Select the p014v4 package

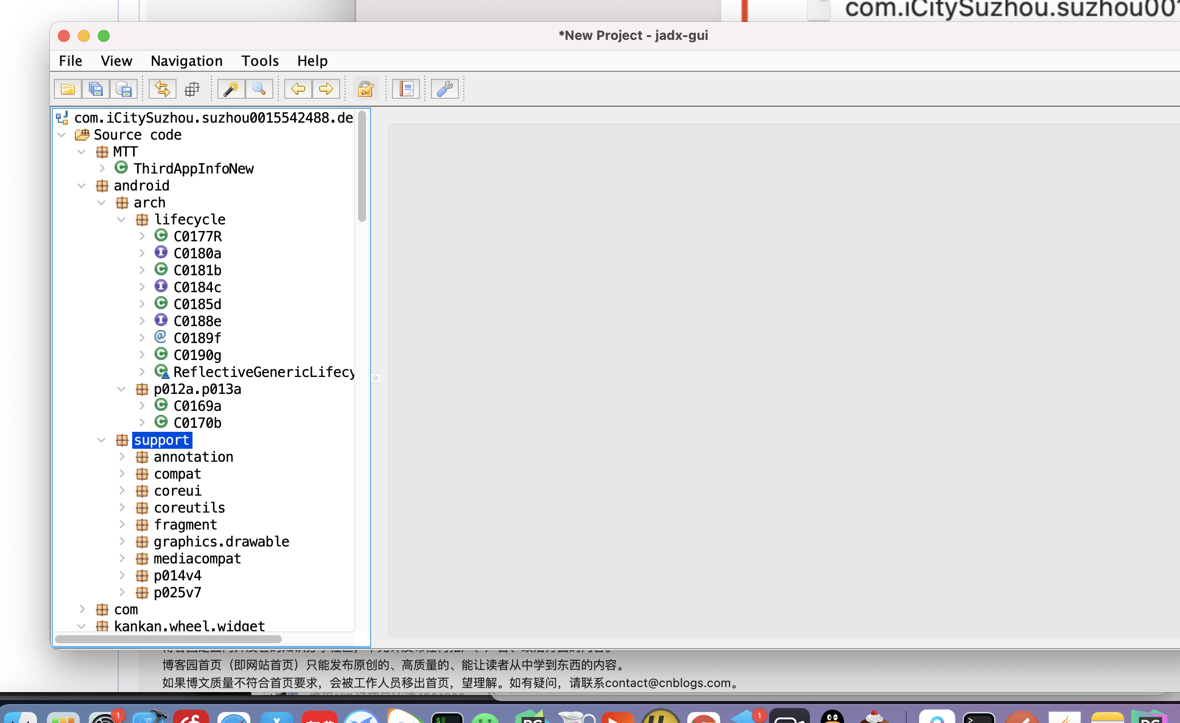pyautogui.click(x=177, y=575)
